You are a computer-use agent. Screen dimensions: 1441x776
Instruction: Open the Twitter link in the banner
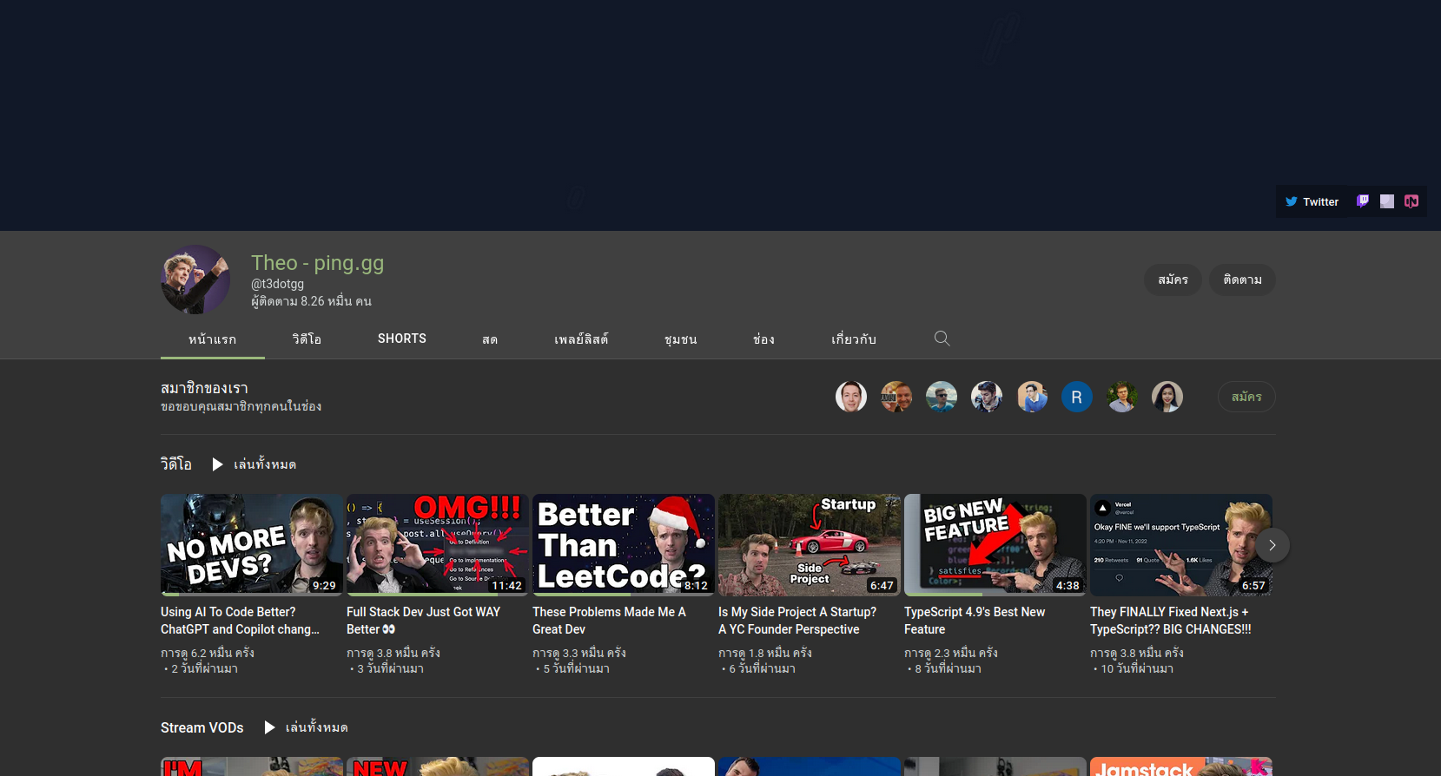(x=1312, y=201)
